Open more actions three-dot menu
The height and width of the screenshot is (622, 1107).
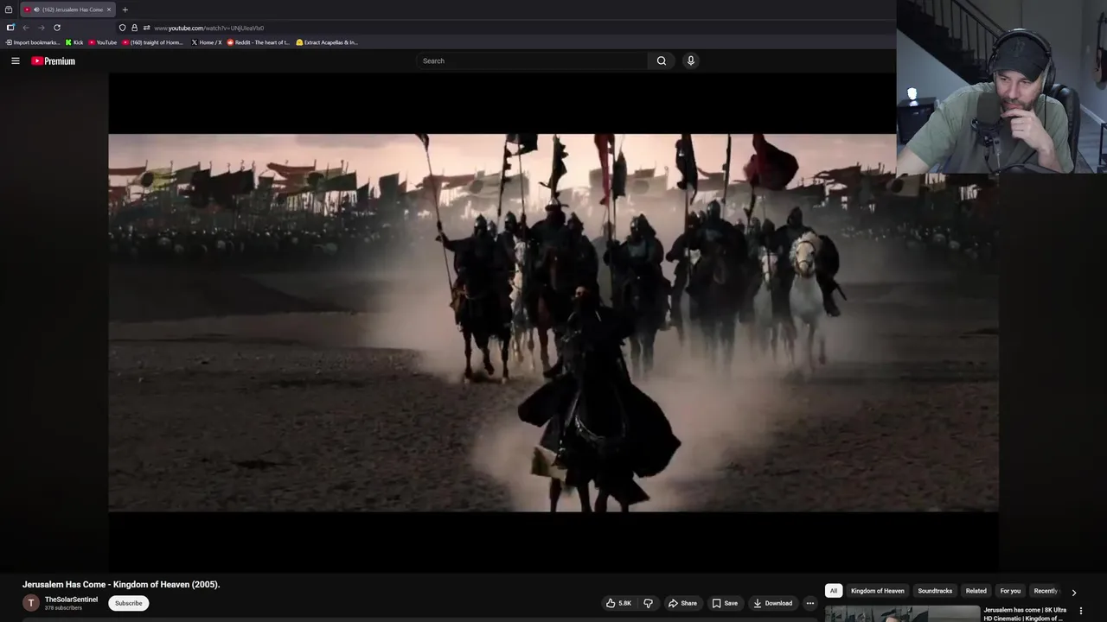coord(810,603)
